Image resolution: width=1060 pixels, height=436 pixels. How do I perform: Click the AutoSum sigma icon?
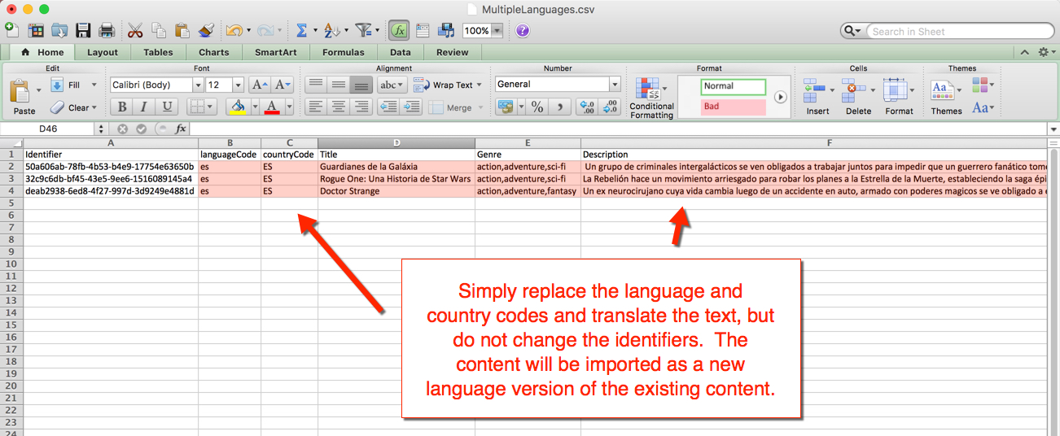click(301, 30)
